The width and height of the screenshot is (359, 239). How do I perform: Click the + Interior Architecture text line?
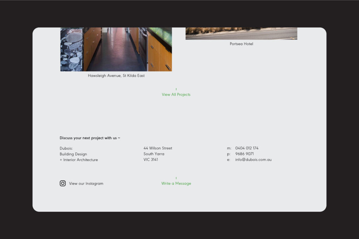(x=79, y=160)
